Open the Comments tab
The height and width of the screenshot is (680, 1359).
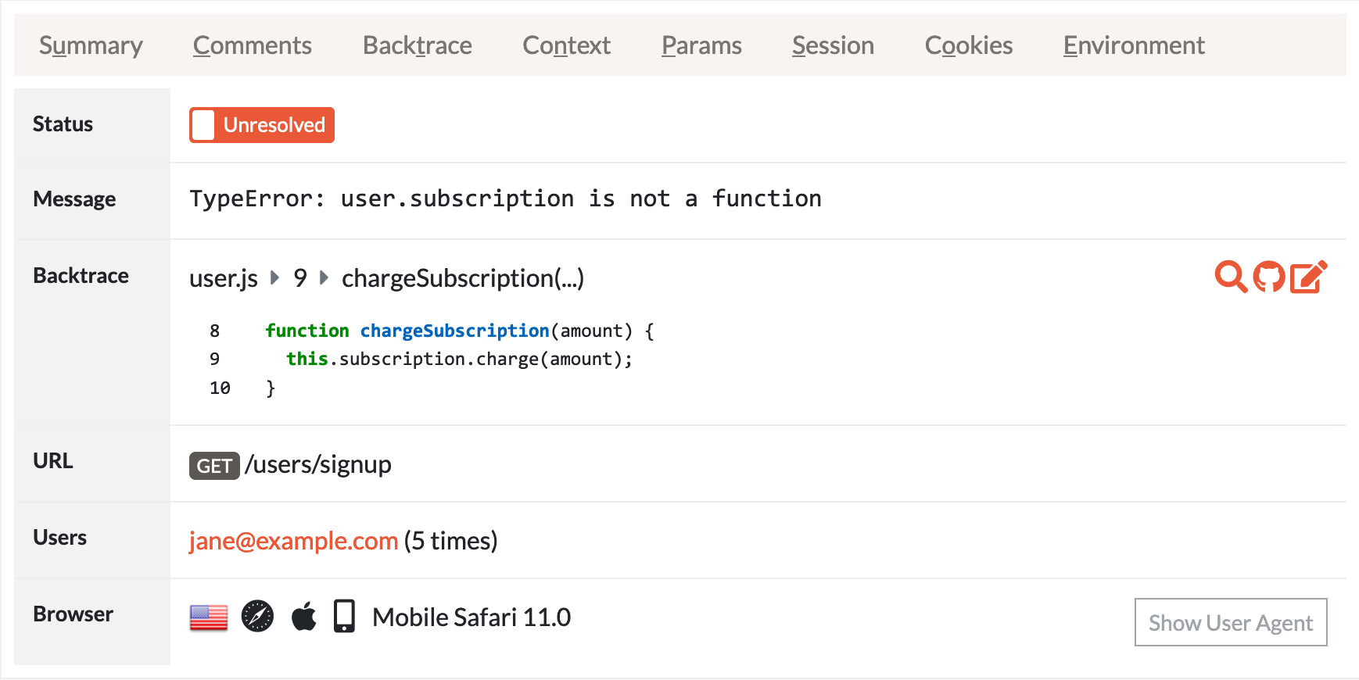[253, 45]
